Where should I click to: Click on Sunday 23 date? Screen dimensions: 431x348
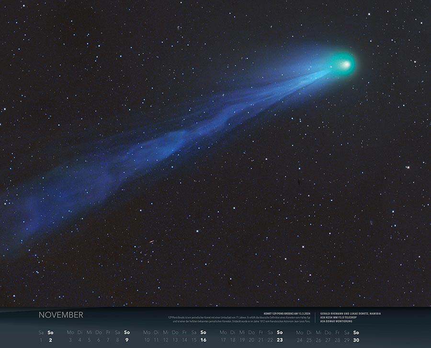pyautogui.click(x=280, y=340)
